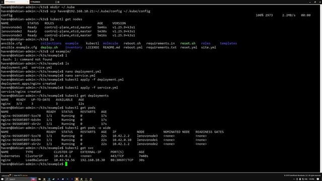Click the 'site.yml' file name
The image size is (322, 181).
(x=208, y=47)
